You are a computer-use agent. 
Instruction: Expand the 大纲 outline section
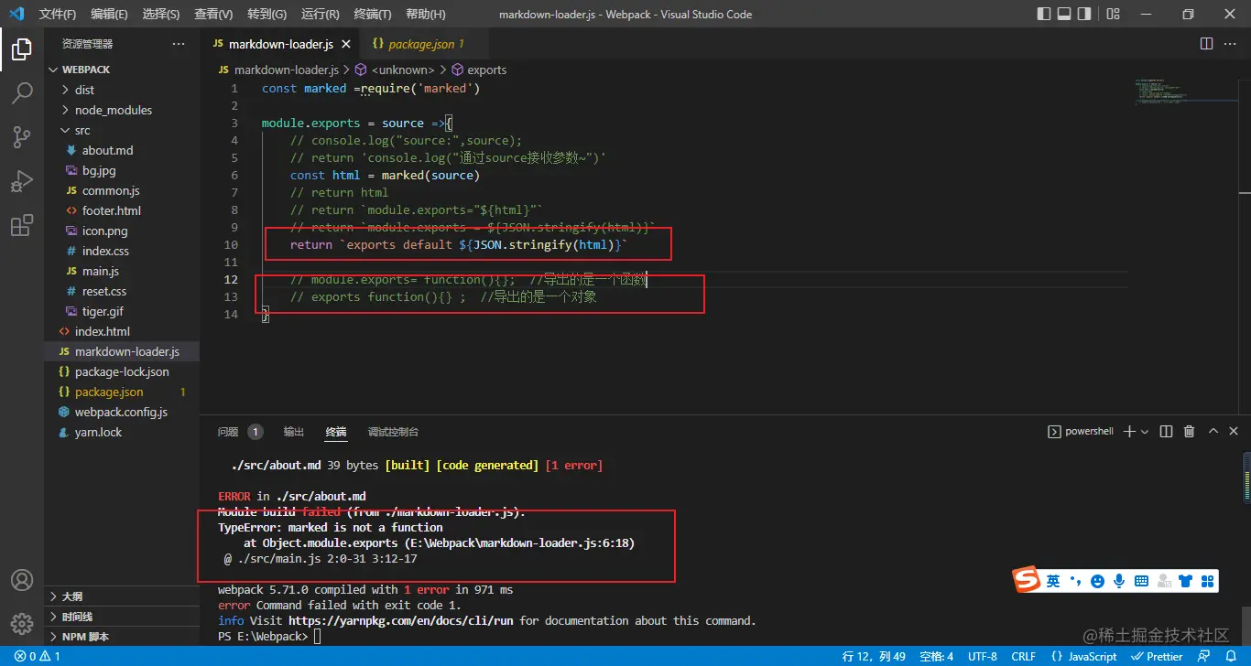(123, 596)
